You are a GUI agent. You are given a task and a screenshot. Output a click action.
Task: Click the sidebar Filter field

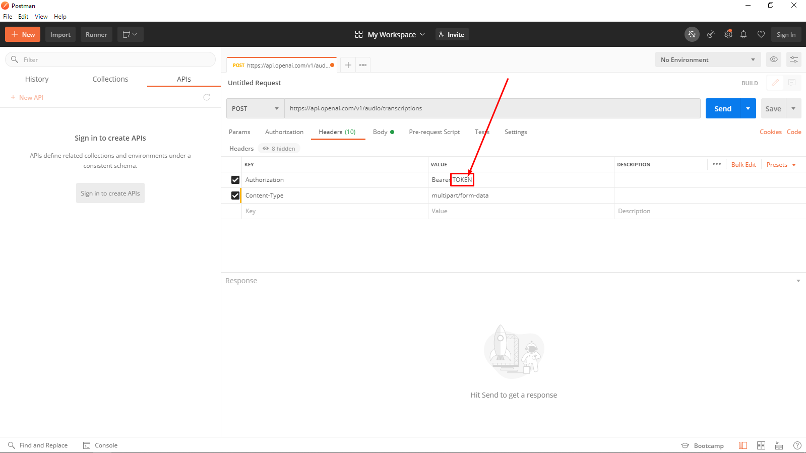click(110, 59)
